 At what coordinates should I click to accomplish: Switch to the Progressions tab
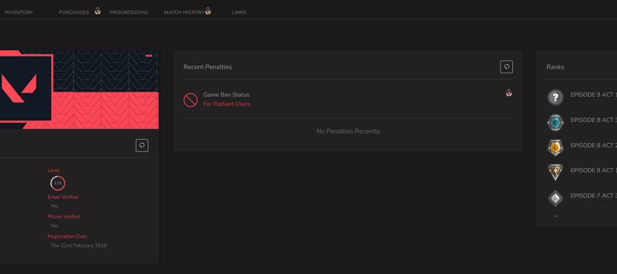click(x=129, y=12)
